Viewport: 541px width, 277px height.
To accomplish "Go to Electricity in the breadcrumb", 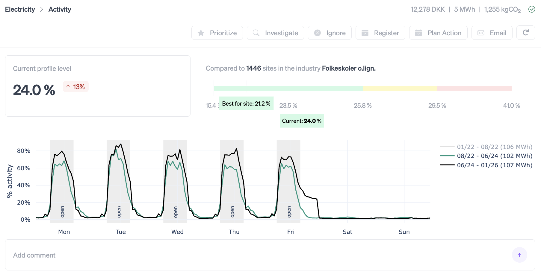I will tap(20, 9).
